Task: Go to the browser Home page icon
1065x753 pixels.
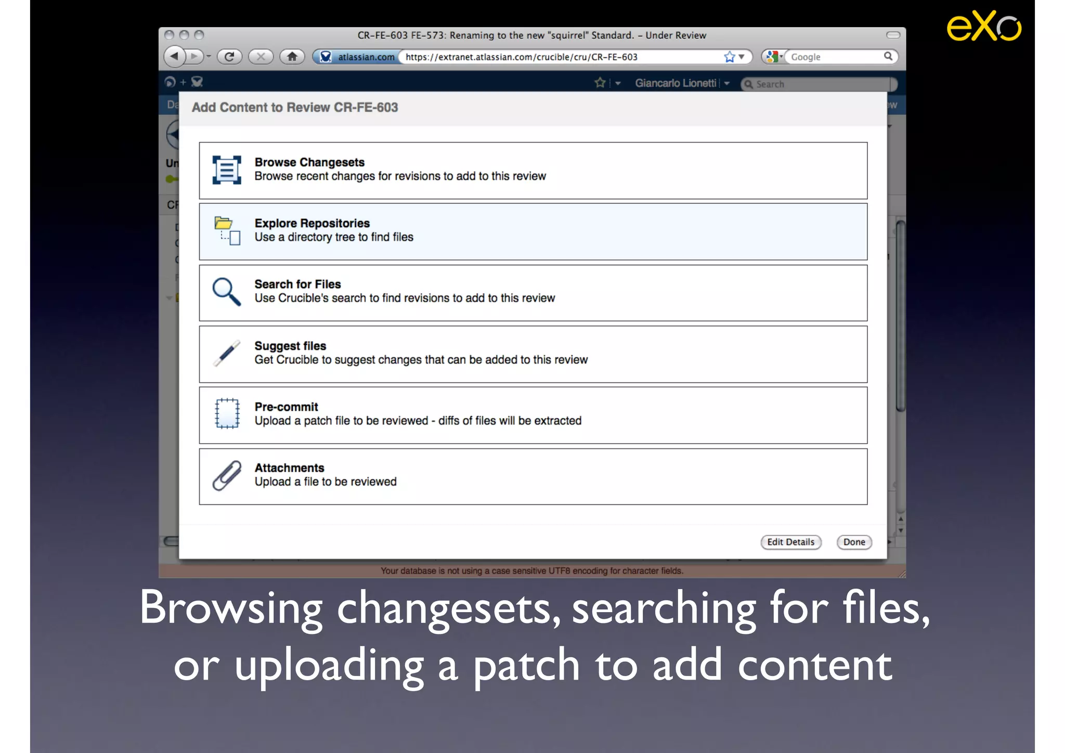Action: tap(292, 56)
